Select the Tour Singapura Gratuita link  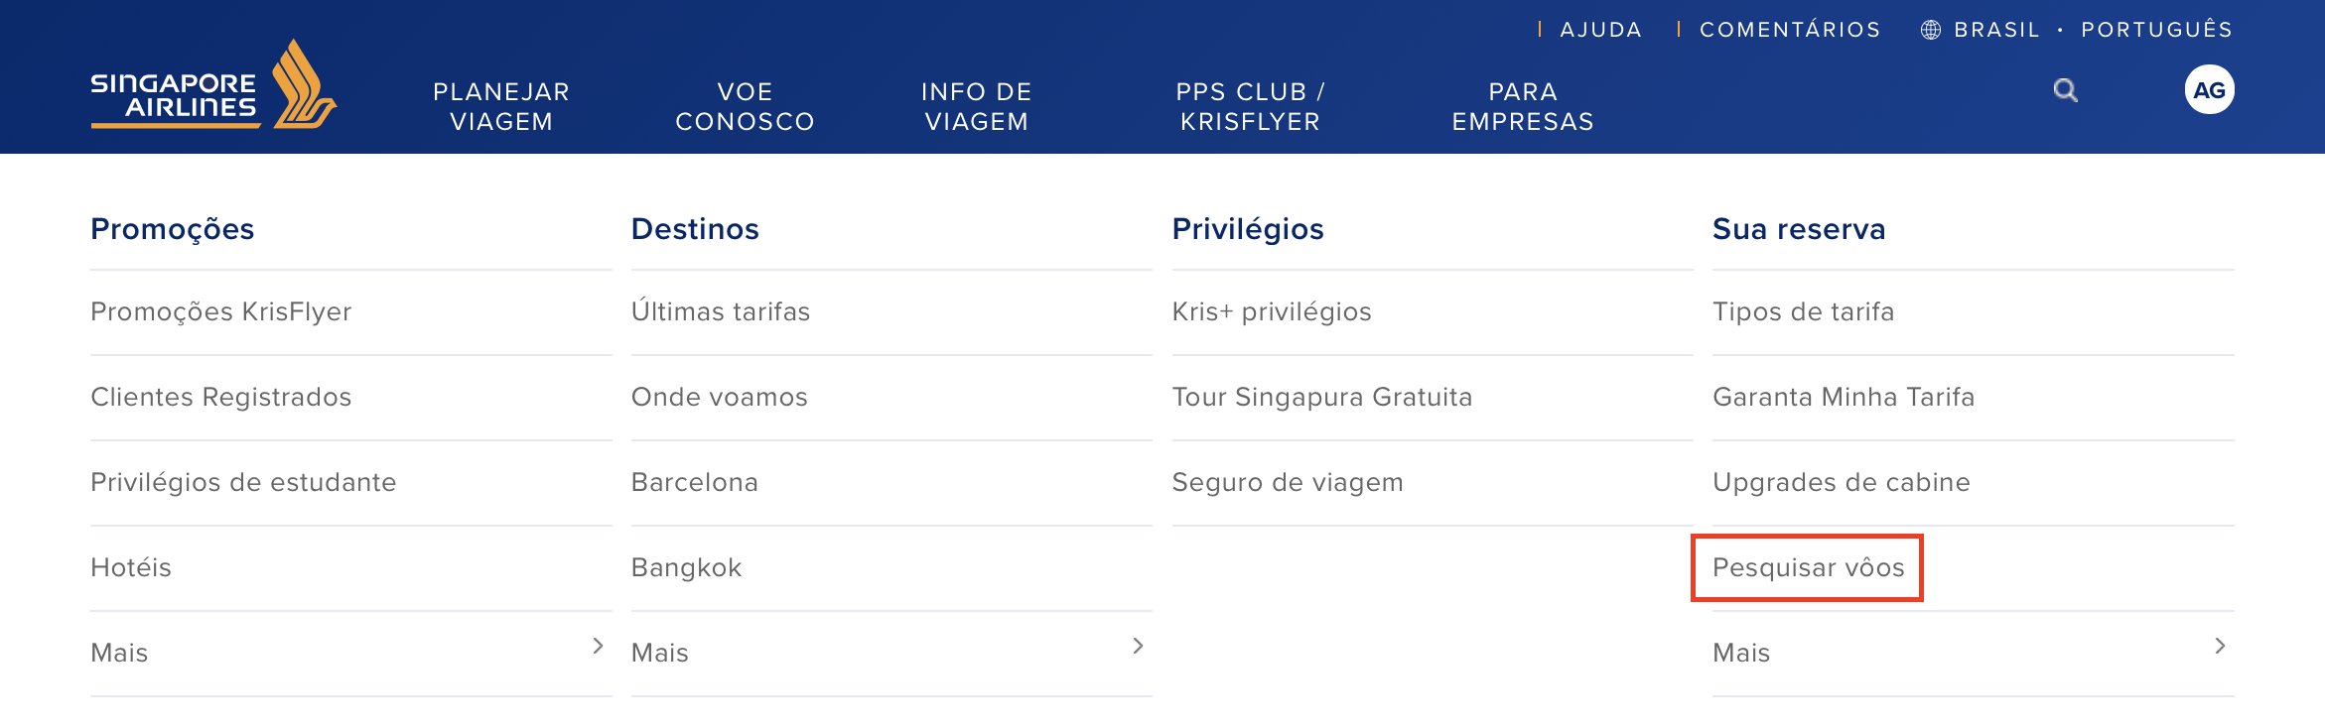pos(1321,397)
